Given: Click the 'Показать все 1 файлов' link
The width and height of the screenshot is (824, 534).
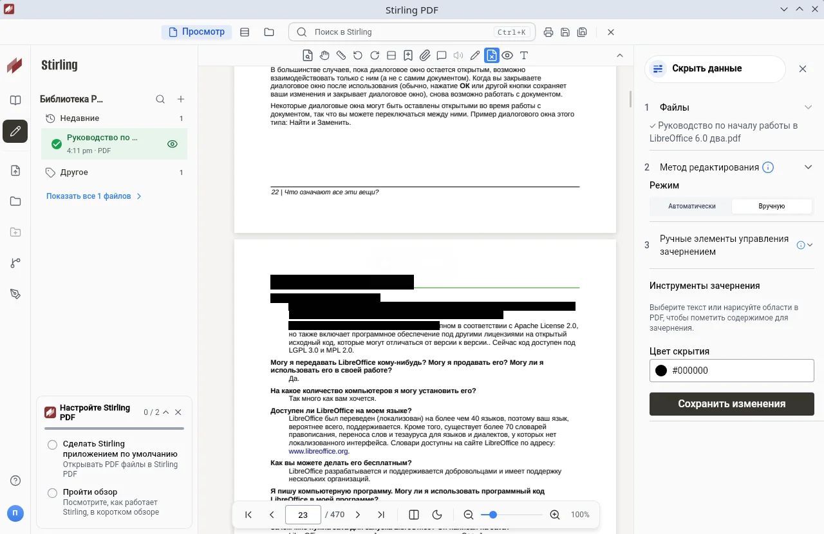Looking at the screenshot, I should point(94,196).
